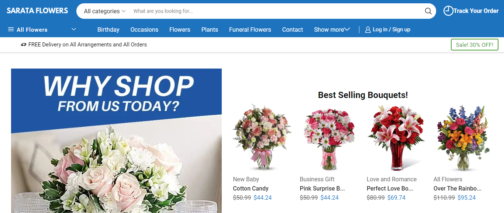This screenshot has width=504, height=213.
Task: Click the hamburger menu icon beside All Flowers
Action: tap(11, 29)
